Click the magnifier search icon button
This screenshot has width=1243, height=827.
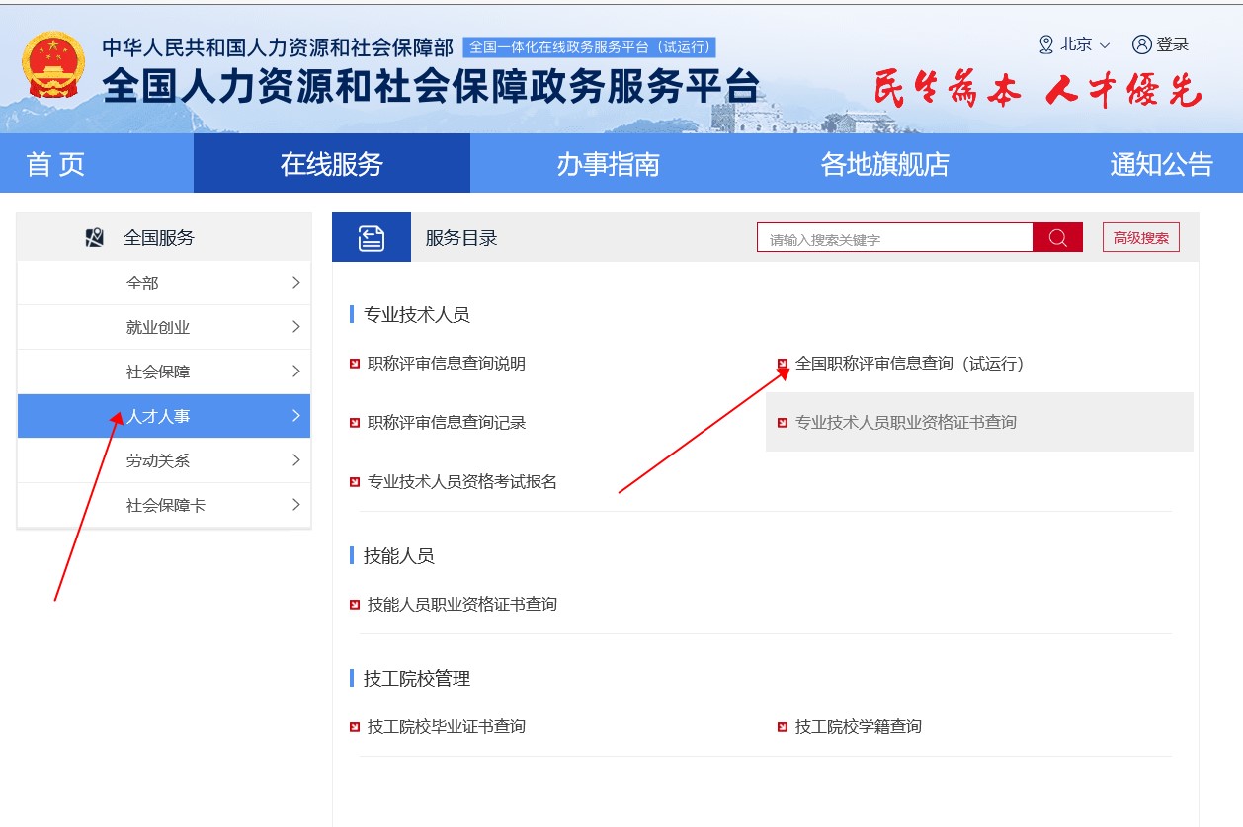point(1057,237)
